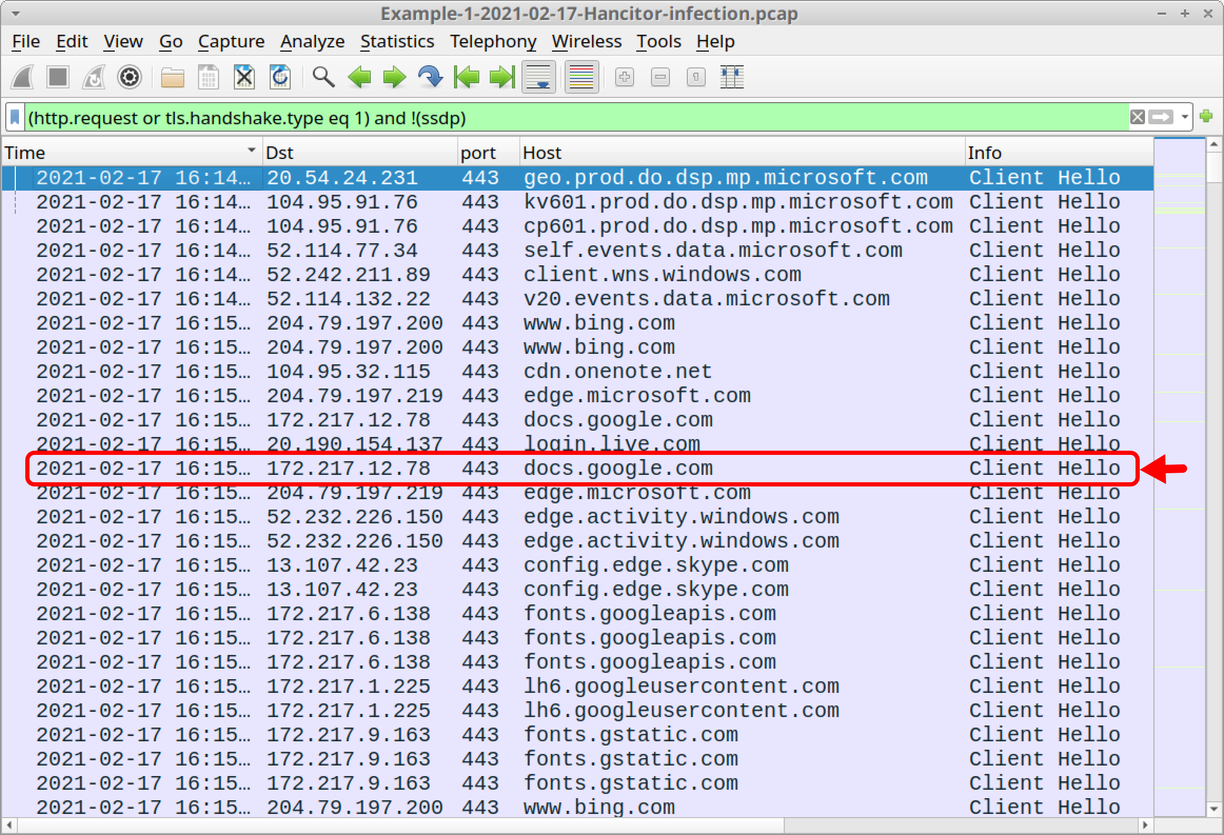Select the cp601.prod.do.dsp.mp.microsoft.com row

(x=578, y=226)
